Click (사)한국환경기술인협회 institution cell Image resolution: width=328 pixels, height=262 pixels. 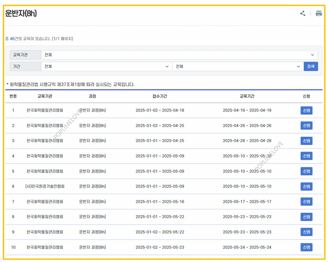point(45,187)
